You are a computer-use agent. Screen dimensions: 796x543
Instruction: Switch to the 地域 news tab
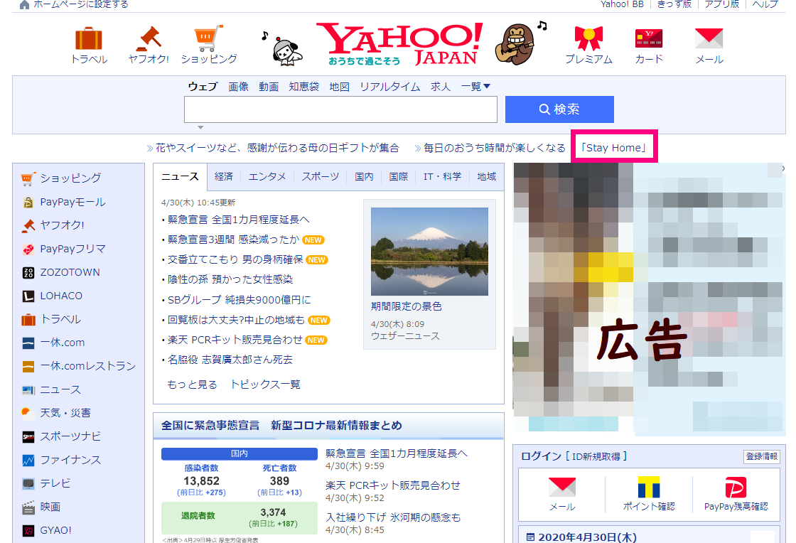point(486,176)
